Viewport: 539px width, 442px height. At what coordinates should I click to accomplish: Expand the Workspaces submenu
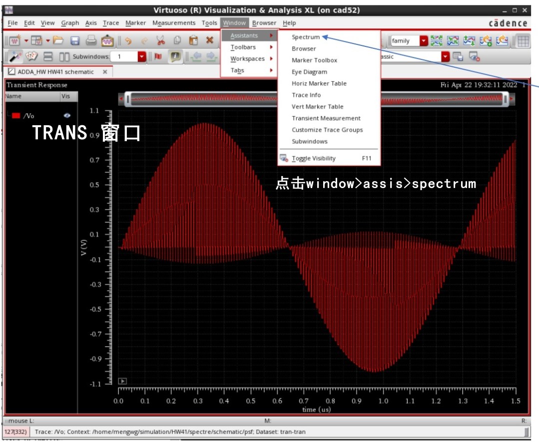[x=247, y=59]
